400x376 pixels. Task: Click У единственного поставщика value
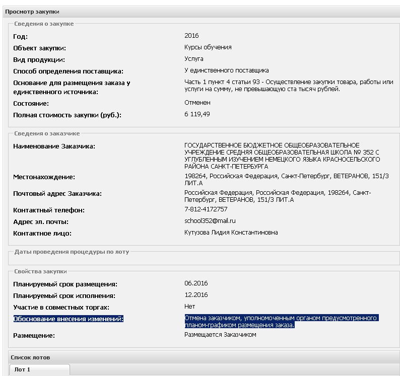(x=227, y=70)
